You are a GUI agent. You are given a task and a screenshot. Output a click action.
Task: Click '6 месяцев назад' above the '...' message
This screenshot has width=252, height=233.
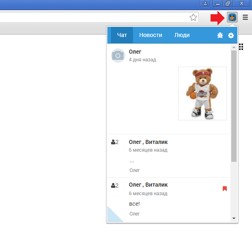pyautogui.click(x=148, y=150)
